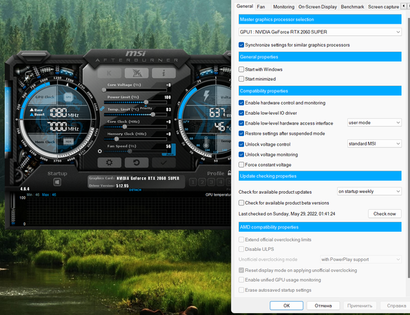Click the link icon between Power and Temp limits
This screenshot has height=315, width=410.
(x=102, y=108)
